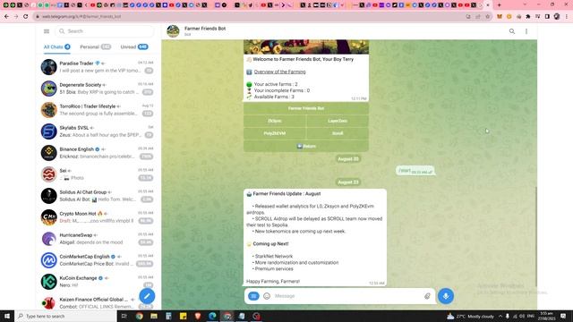573x322 pixels.
Task: Open the Binance English chat
Action: click(98, 153)
